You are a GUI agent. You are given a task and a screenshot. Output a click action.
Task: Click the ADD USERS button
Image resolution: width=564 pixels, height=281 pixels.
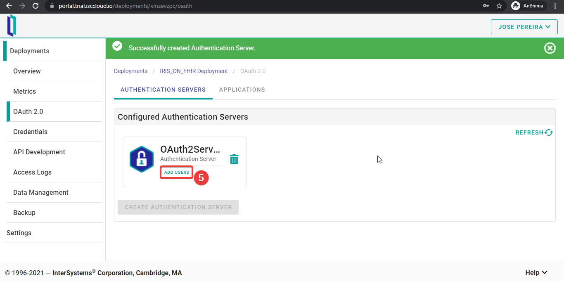pos(177,172)
